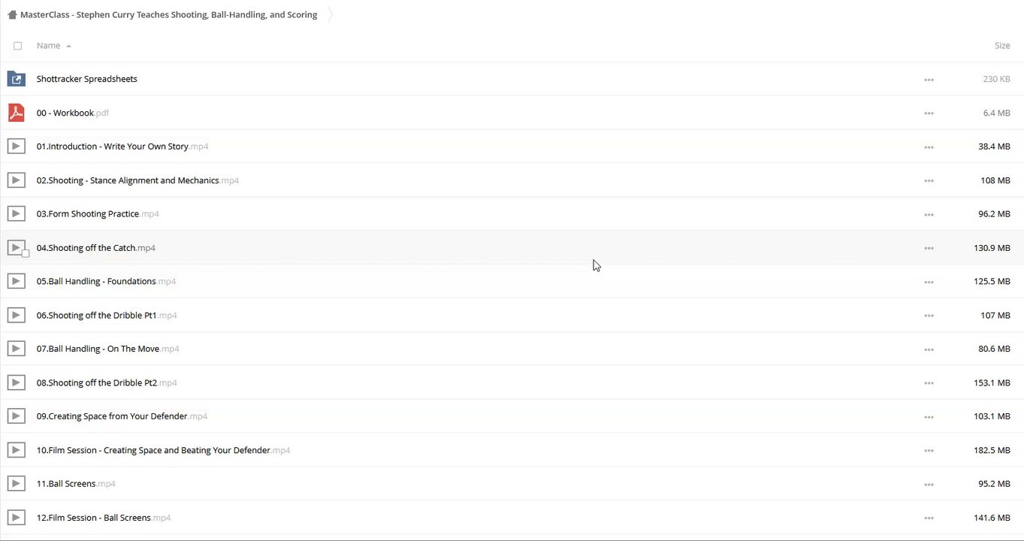The image size is (1024, 541).
Task: Sort the file list by Name column
Action: pyautogui.click(x=48, y=46)
